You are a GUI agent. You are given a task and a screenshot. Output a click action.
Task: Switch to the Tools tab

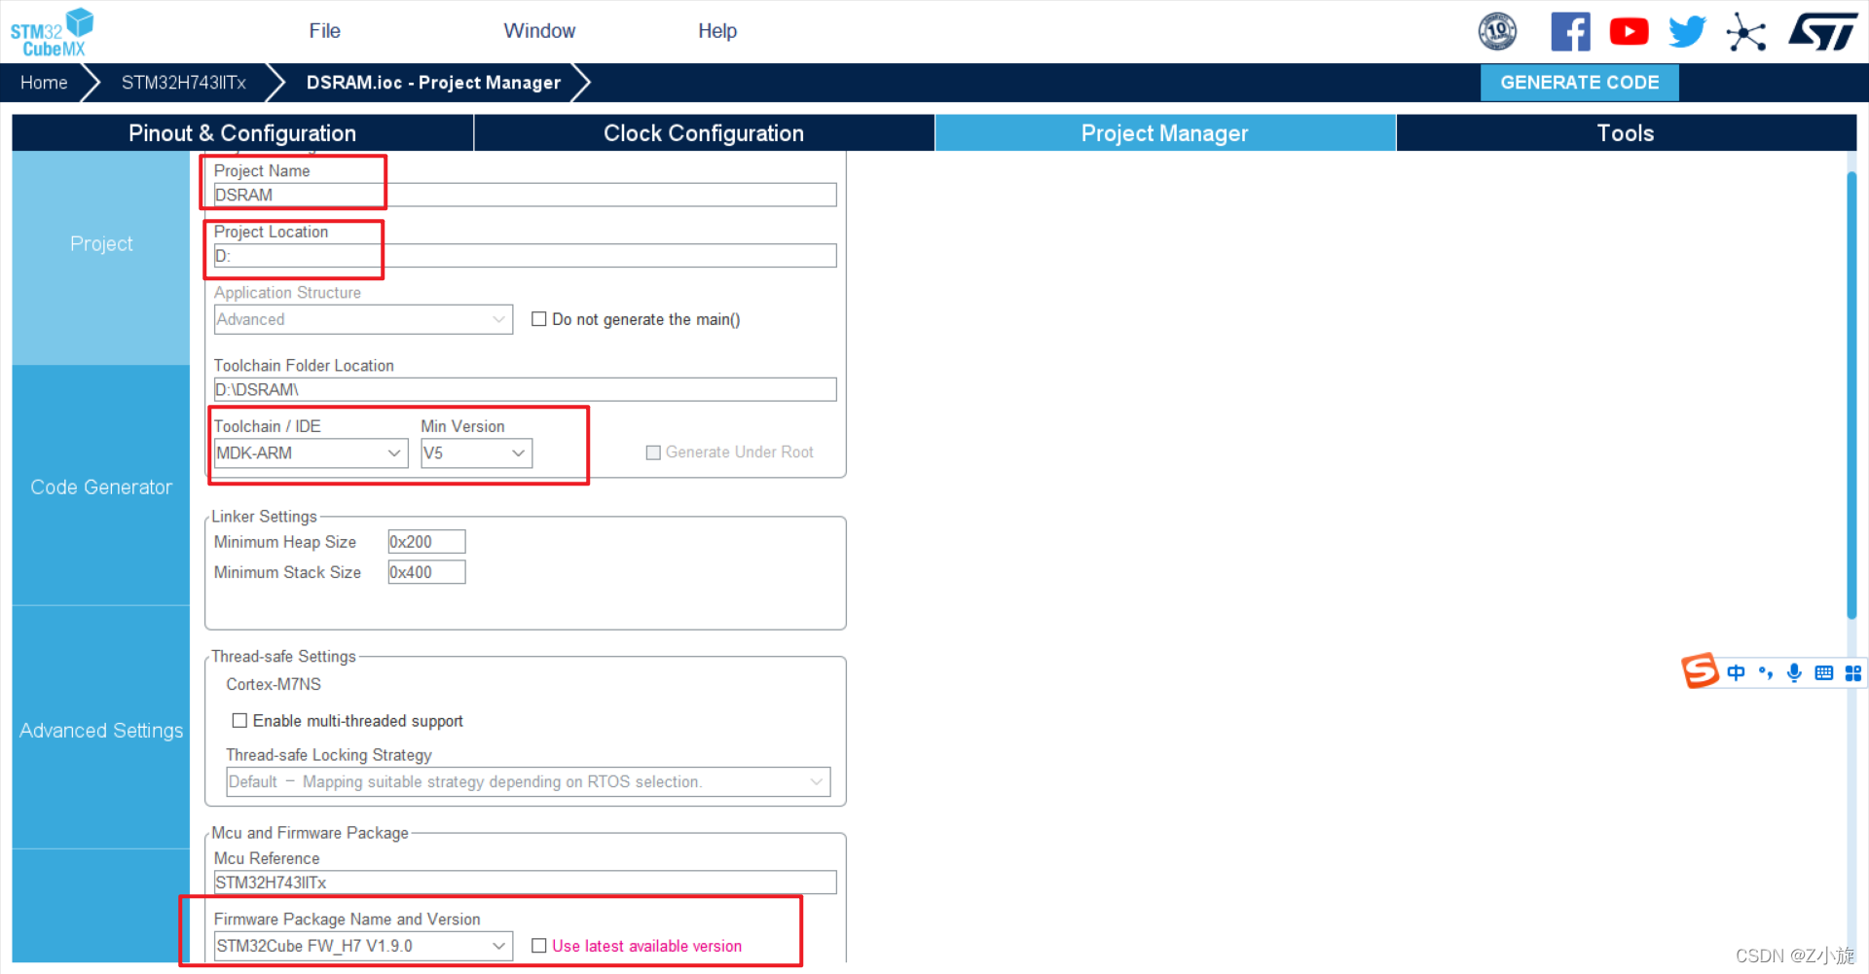click(1626, 133)
